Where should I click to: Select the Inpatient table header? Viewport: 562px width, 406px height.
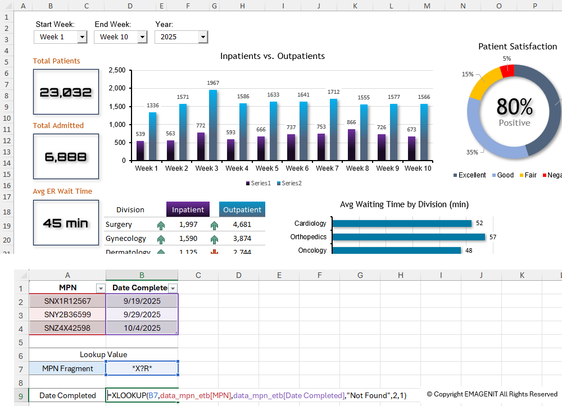pyautogui.click(x=188, y=209)
